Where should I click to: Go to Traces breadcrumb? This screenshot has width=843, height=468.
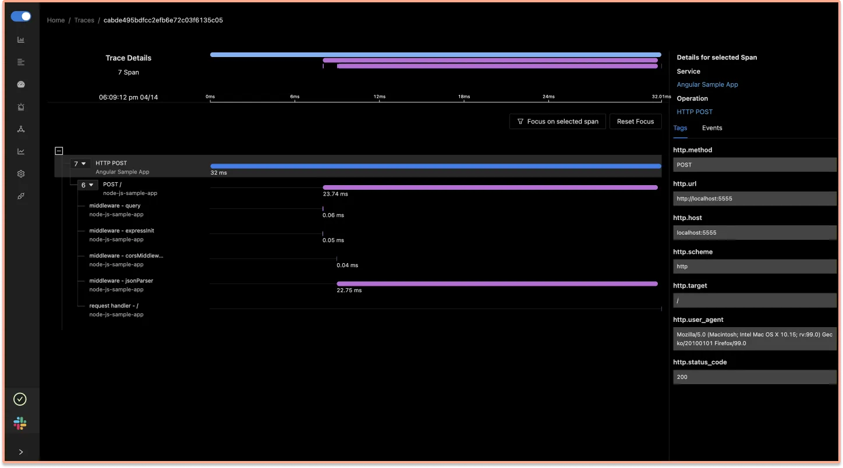pyautogui.click(x=84, y=20)
